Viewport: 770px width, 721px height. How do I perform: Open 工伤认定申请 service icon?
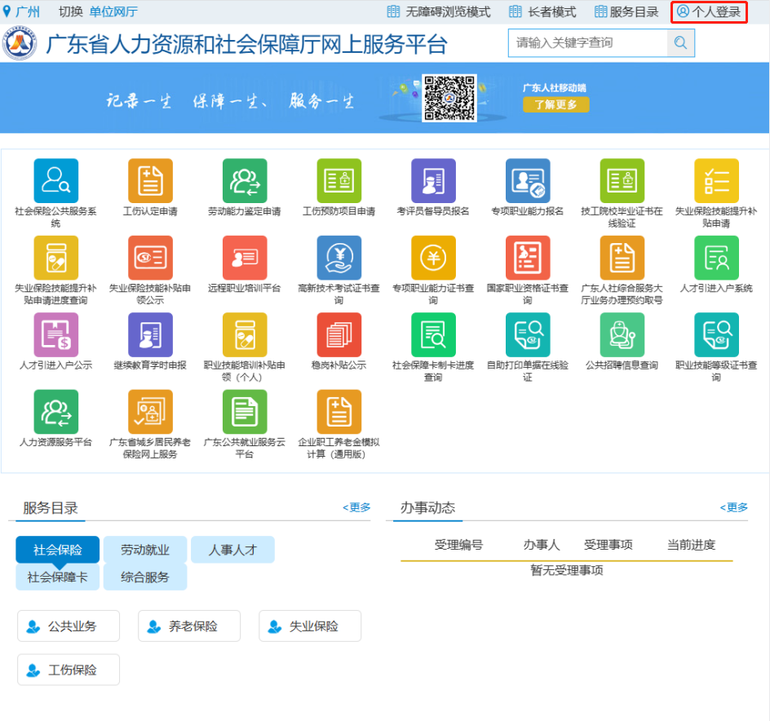point(150,180)
